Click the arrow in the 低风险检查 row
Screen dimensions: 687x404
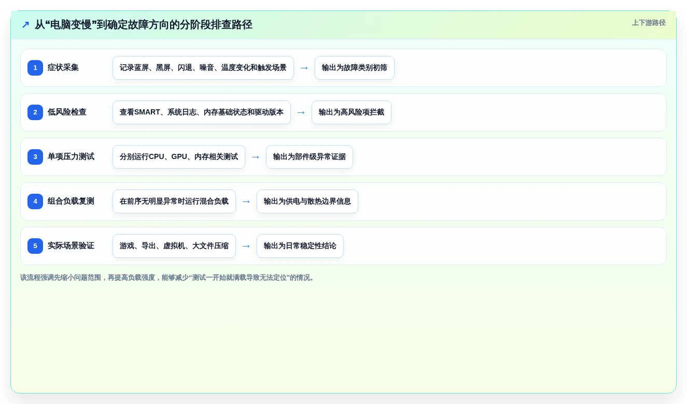[301, 112]
